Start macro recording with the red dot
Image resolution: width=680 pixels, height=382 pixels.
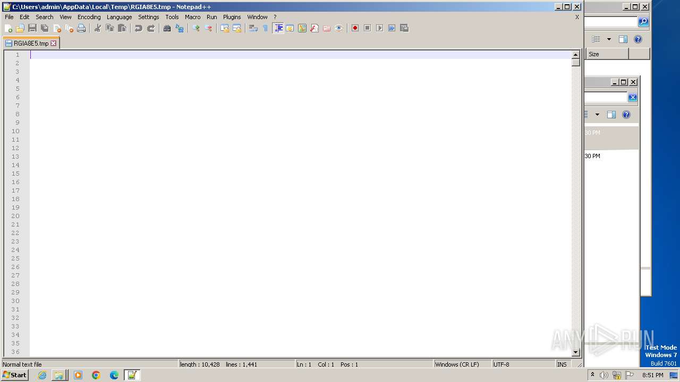coord(355,28)
